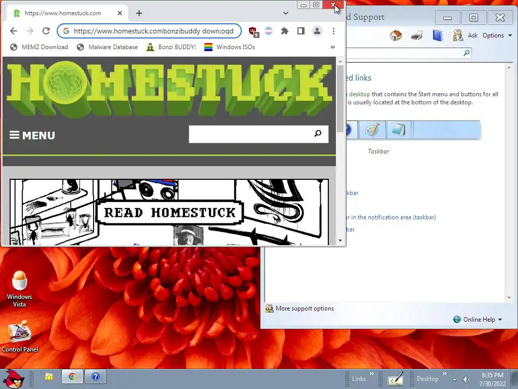Show more bookmarks with double chevron
The image size is (518, 389).
[x=333, y=47]
